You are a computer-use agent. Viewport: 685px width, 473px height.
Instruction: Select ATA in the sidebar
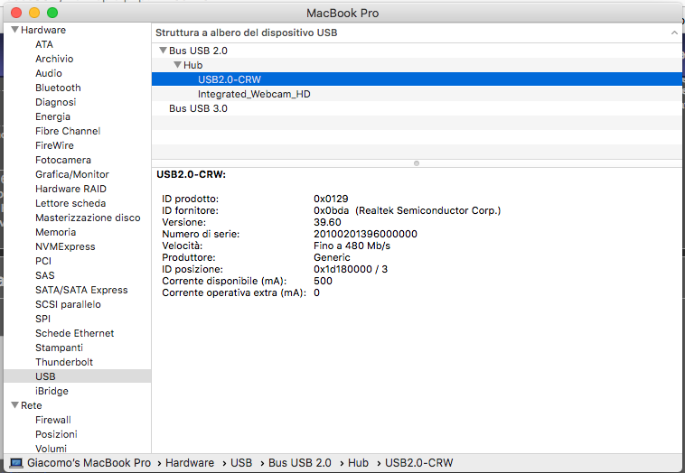[44, 44]
